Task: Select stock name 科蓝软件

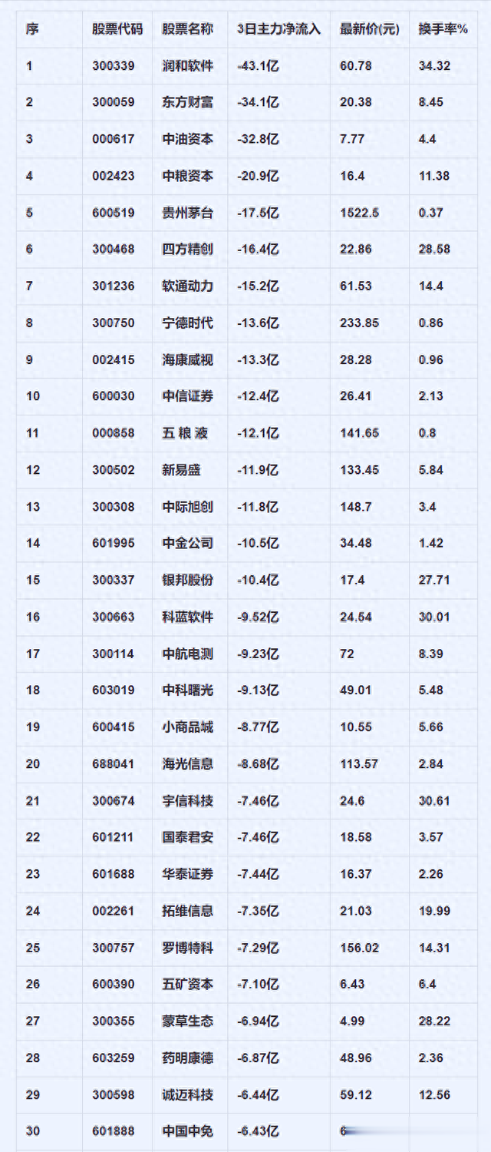Action: pos(188,617)
